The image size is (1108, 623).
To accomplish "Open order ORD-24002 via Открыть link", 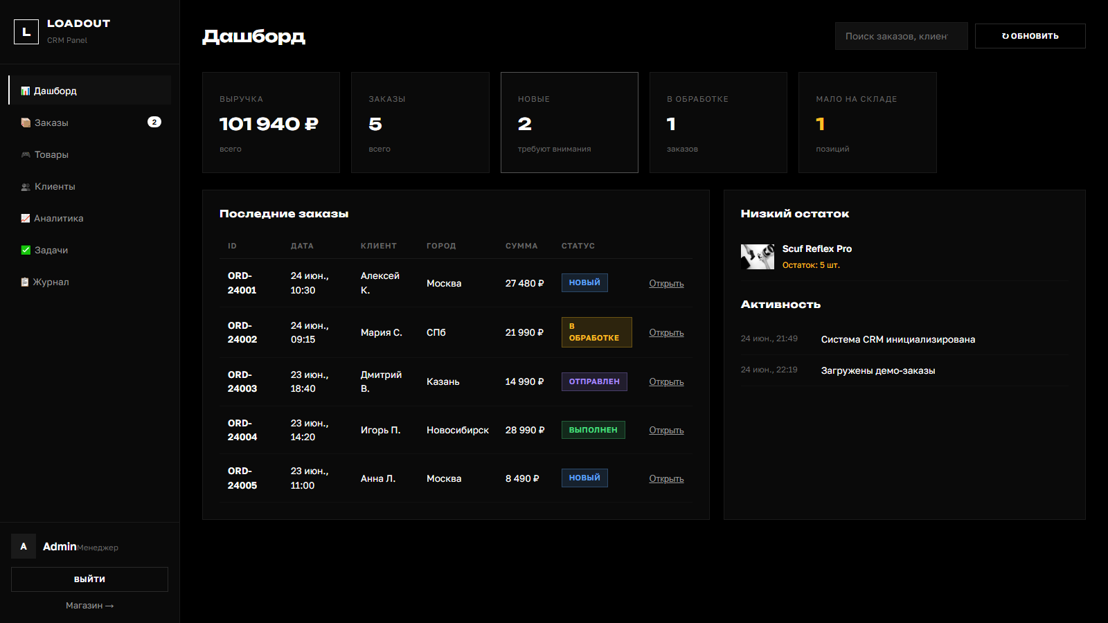I will point(666,332).
